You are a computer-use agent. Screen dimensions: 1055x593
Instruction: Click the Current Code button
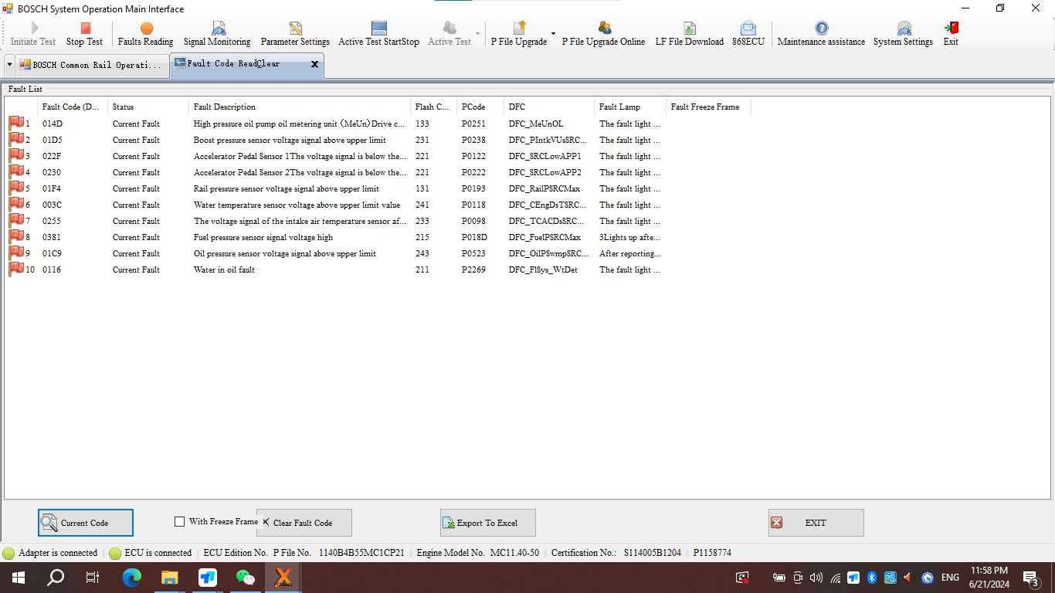point(86,523)
